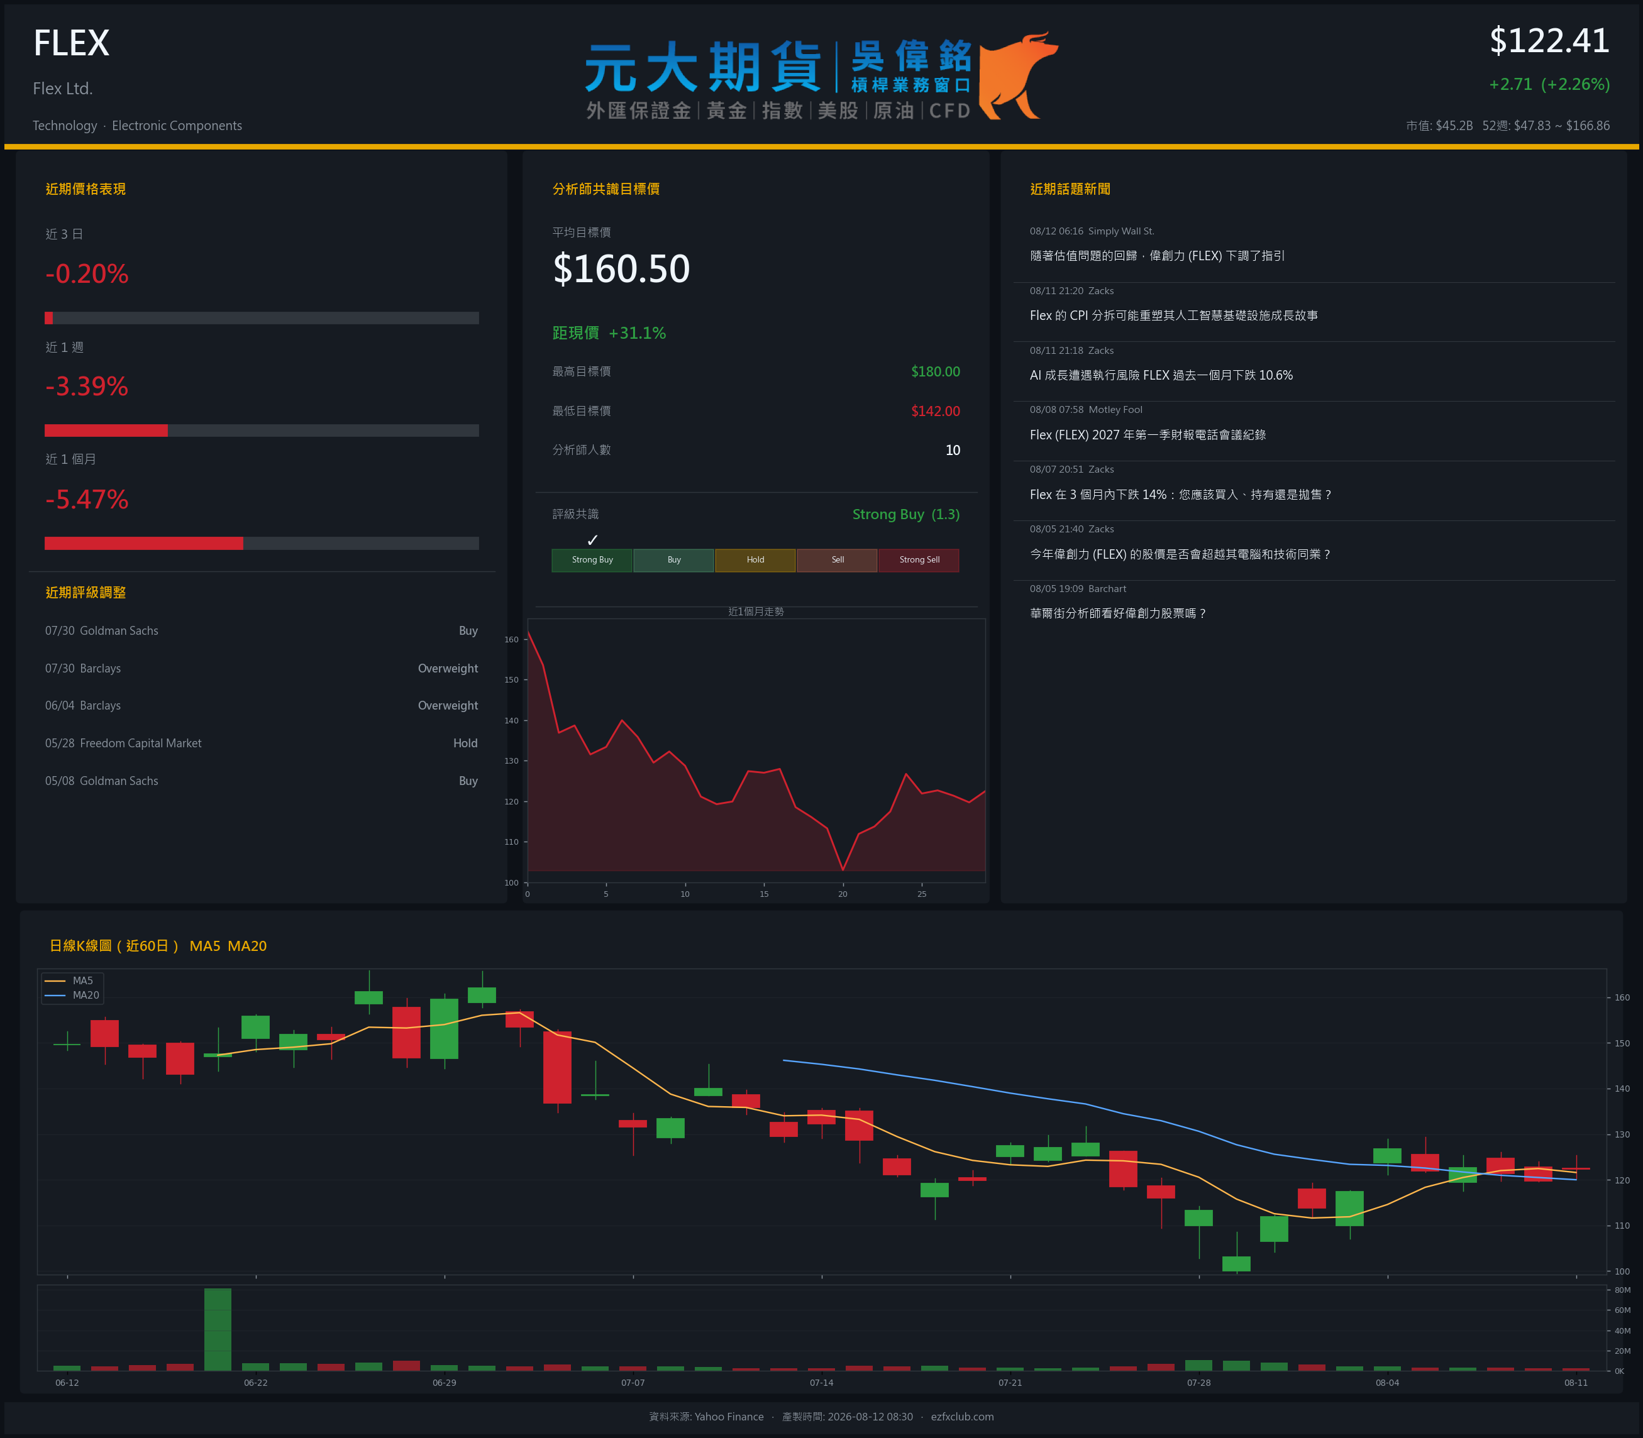
Task: Click the 近期評級調整 section heading
Action: pos(86,592)
